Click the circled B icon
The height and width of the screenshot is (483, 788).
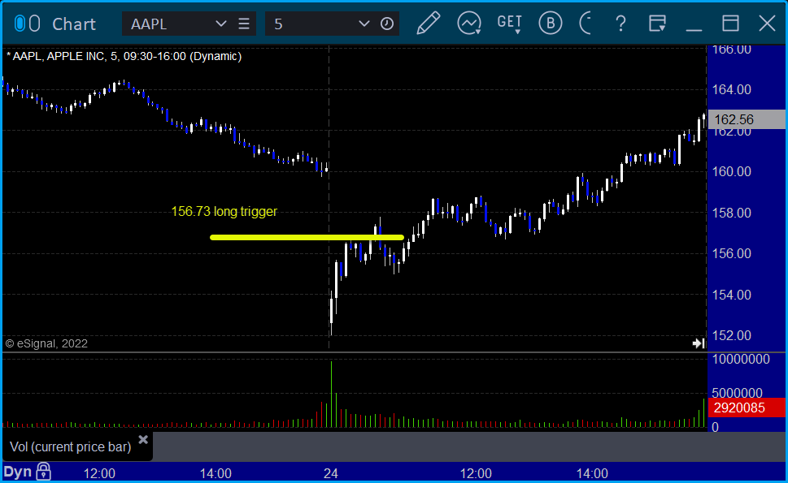pyautogui.click(x=551, y=23)
